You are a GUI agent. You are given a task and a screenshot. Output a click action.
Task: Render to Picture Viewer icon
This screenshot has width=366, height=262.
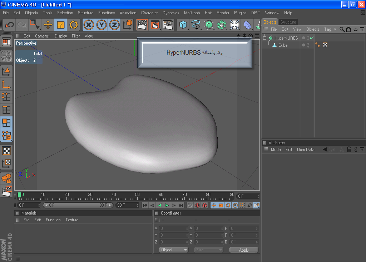pos(155,25)
